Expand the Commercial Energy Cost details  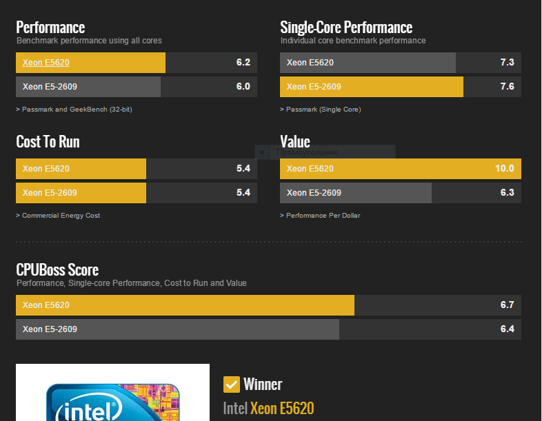click(58, 216)
